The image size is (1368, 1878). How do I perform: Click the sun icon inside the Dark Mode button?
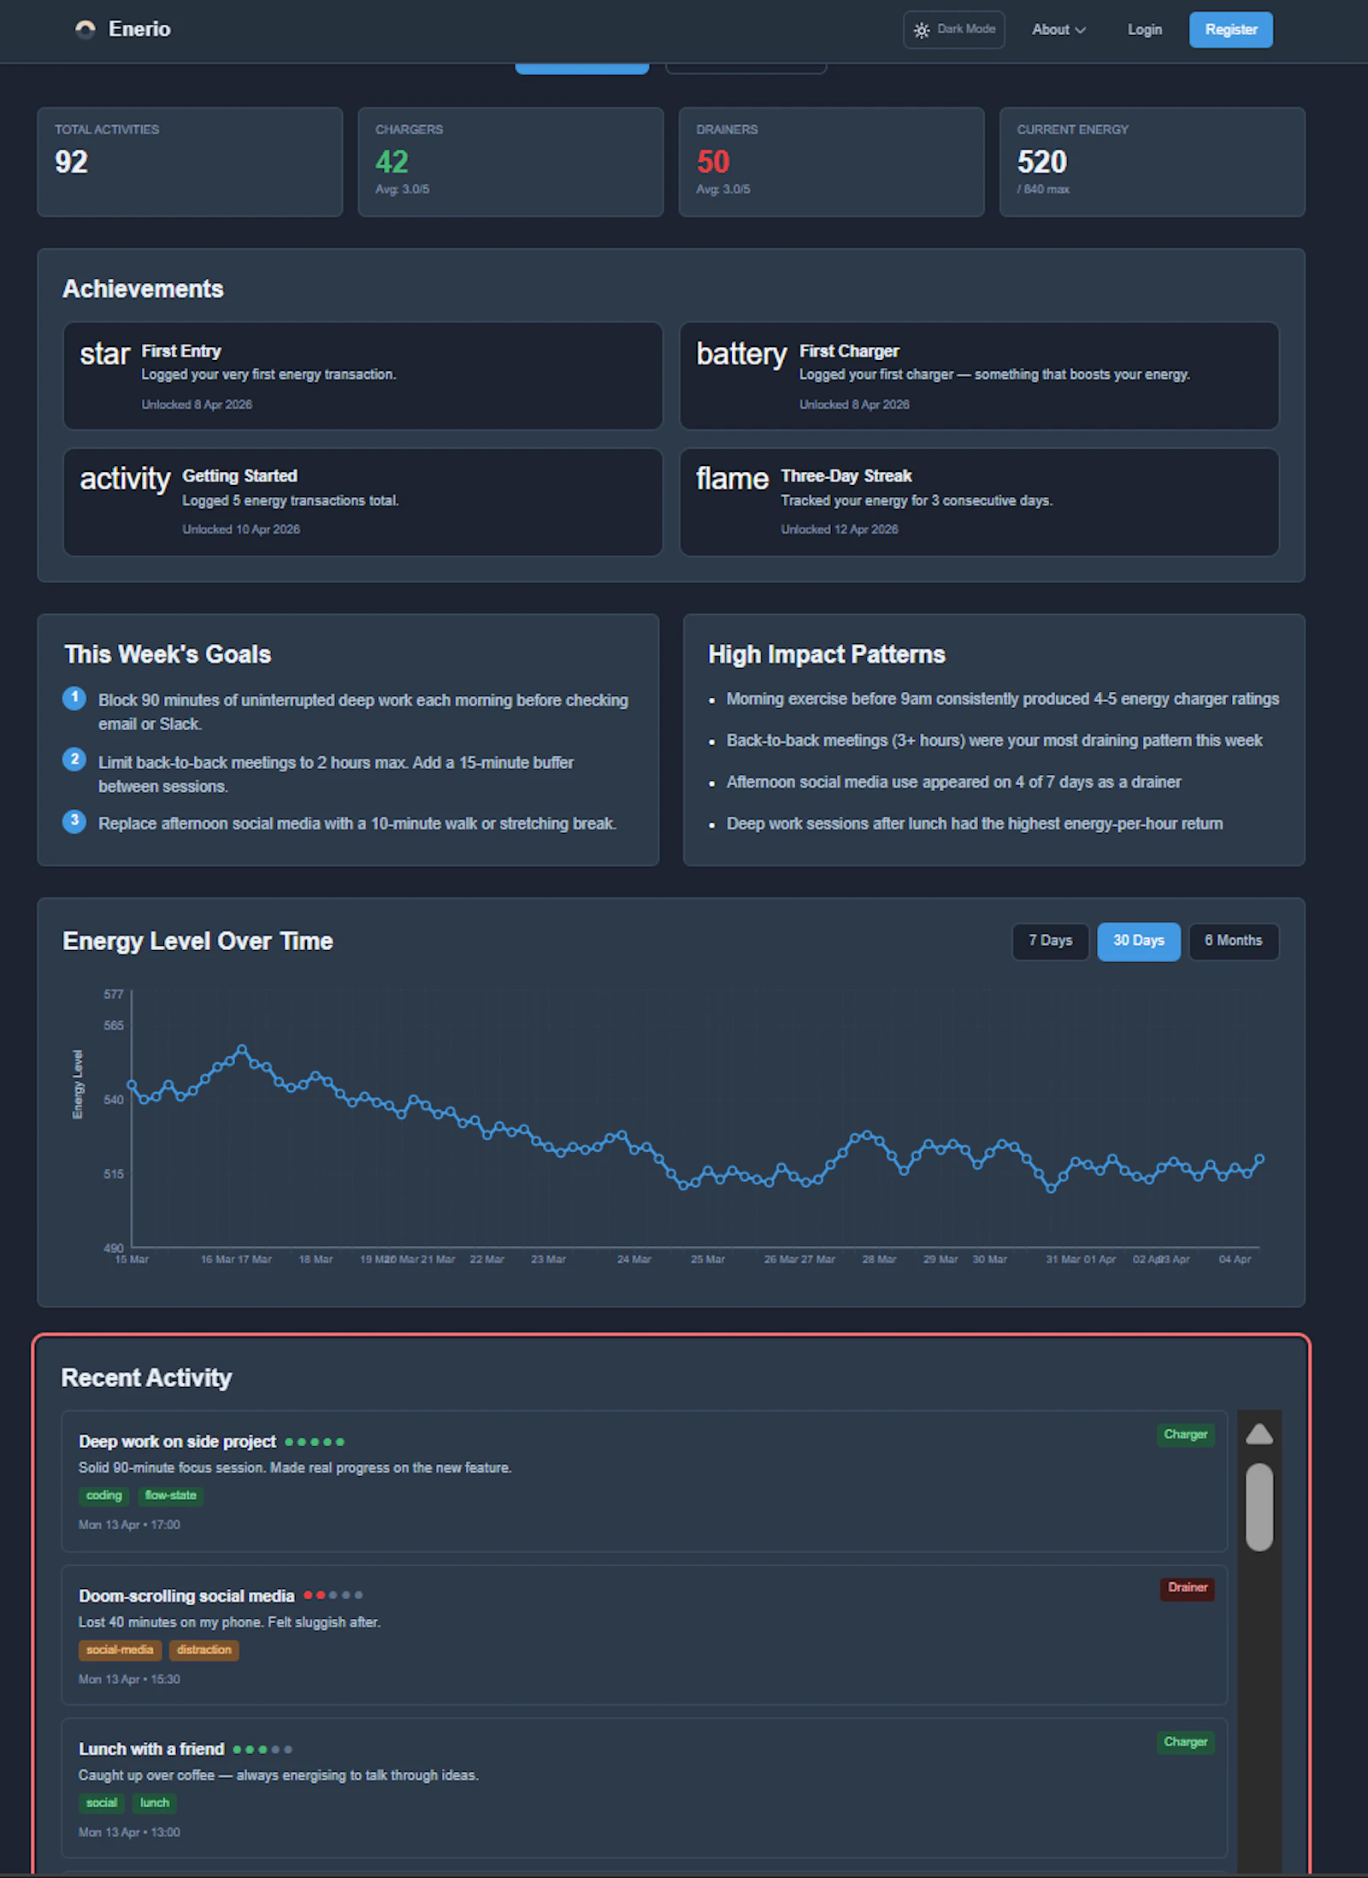pyautogui.click(x=922, y=29)
